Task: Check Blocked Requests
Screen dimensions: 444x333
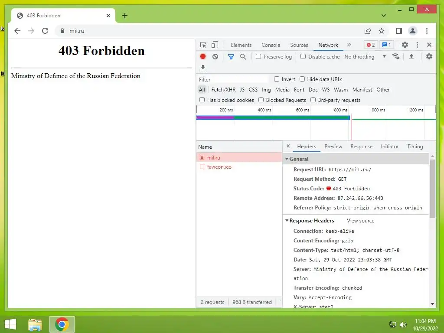Action: pos(261,100)
